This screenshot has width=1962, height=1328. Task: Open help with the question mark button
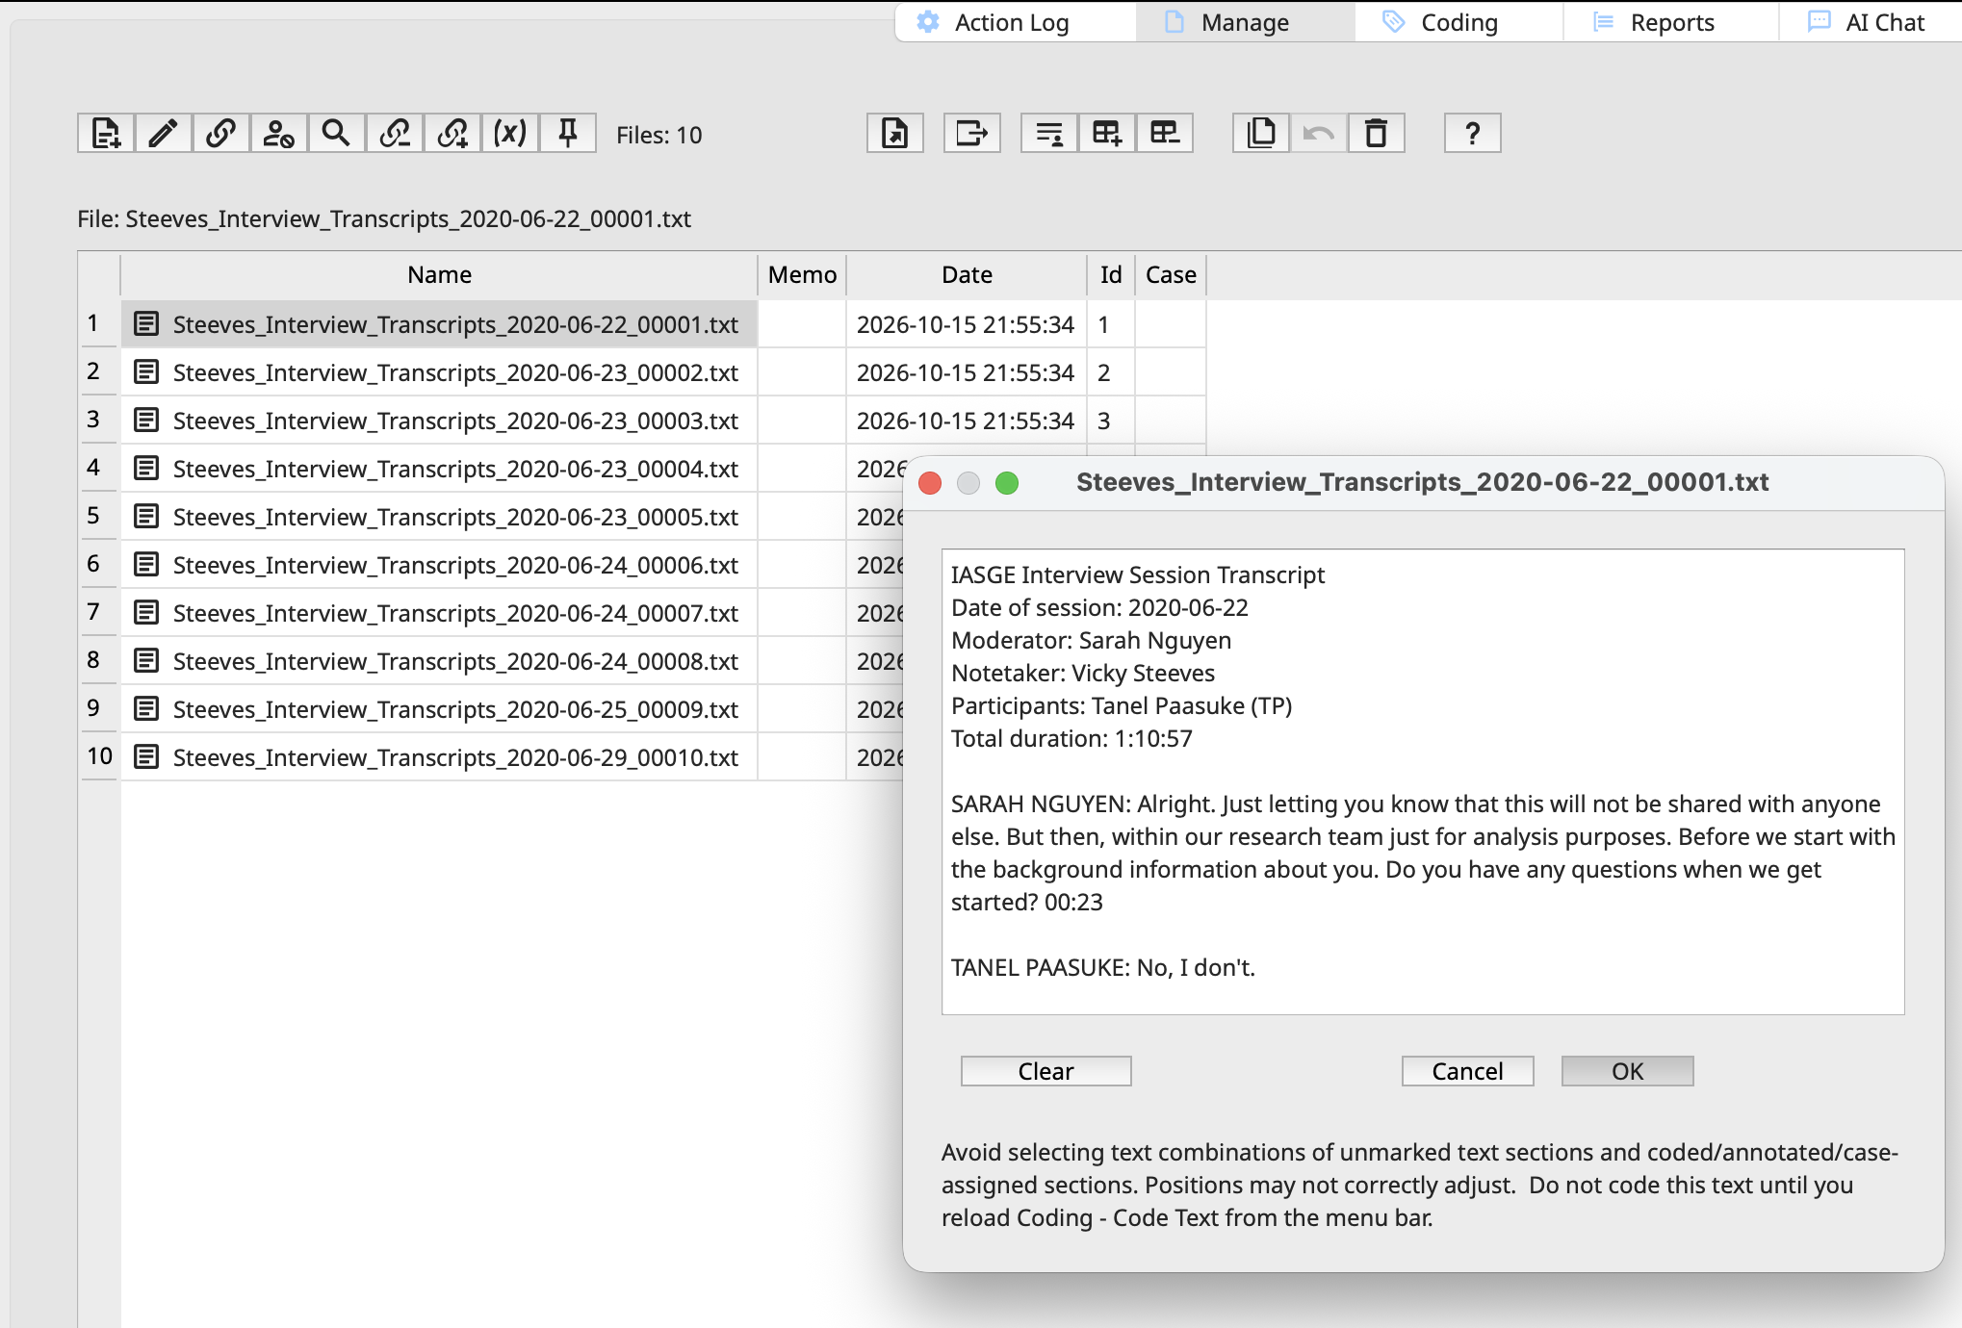tap(1473, 133)
